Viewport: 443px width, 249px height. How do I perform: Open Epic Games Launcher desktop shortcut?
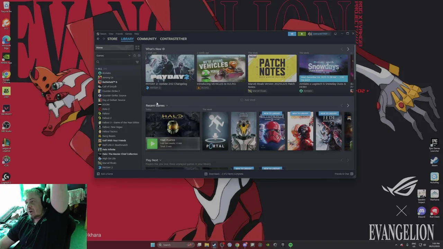(434, 145)
